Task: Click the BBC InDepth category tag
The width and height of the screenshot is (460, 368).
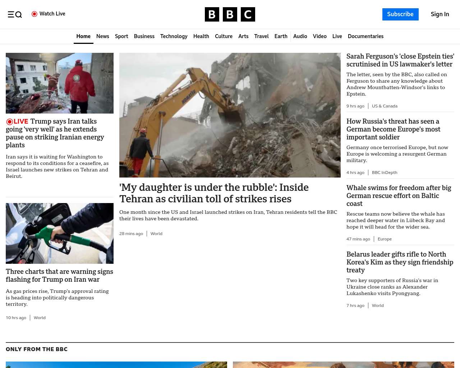Action: point(385,172)
